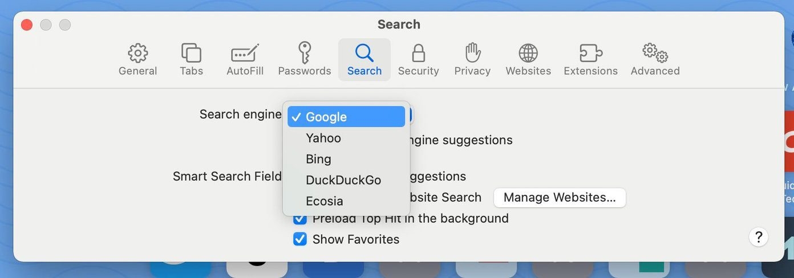Viewport: 794px width, 278px height.
Task: Open the Privacy hand icon
Action: point(472,53)
